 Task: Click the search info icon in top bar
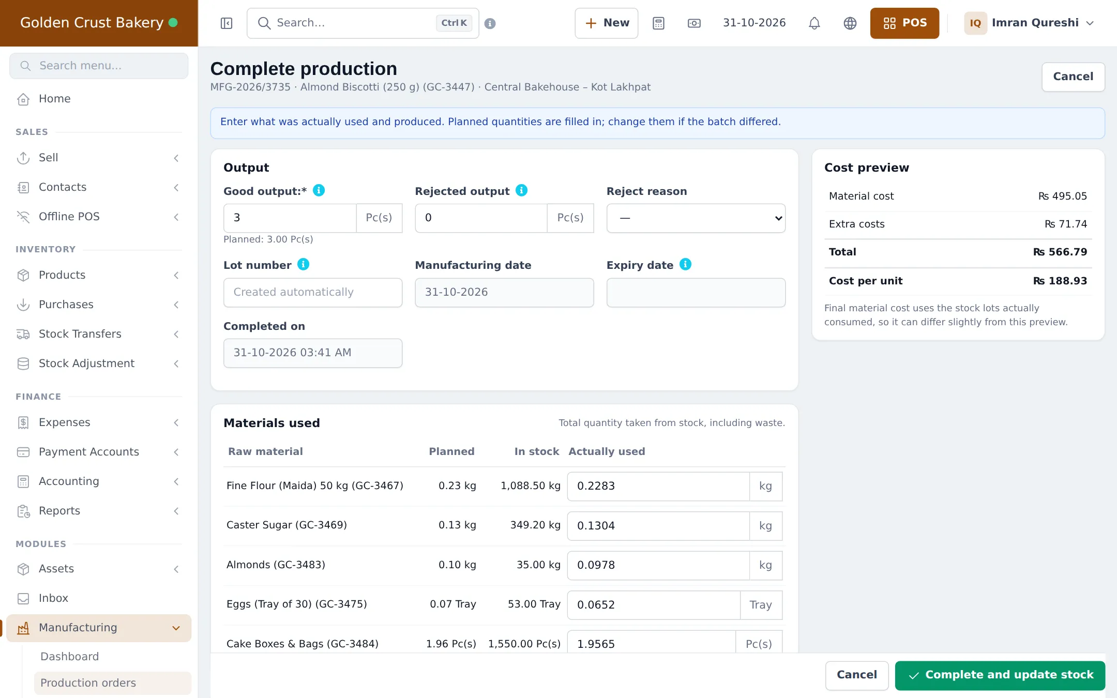(490, 23)
